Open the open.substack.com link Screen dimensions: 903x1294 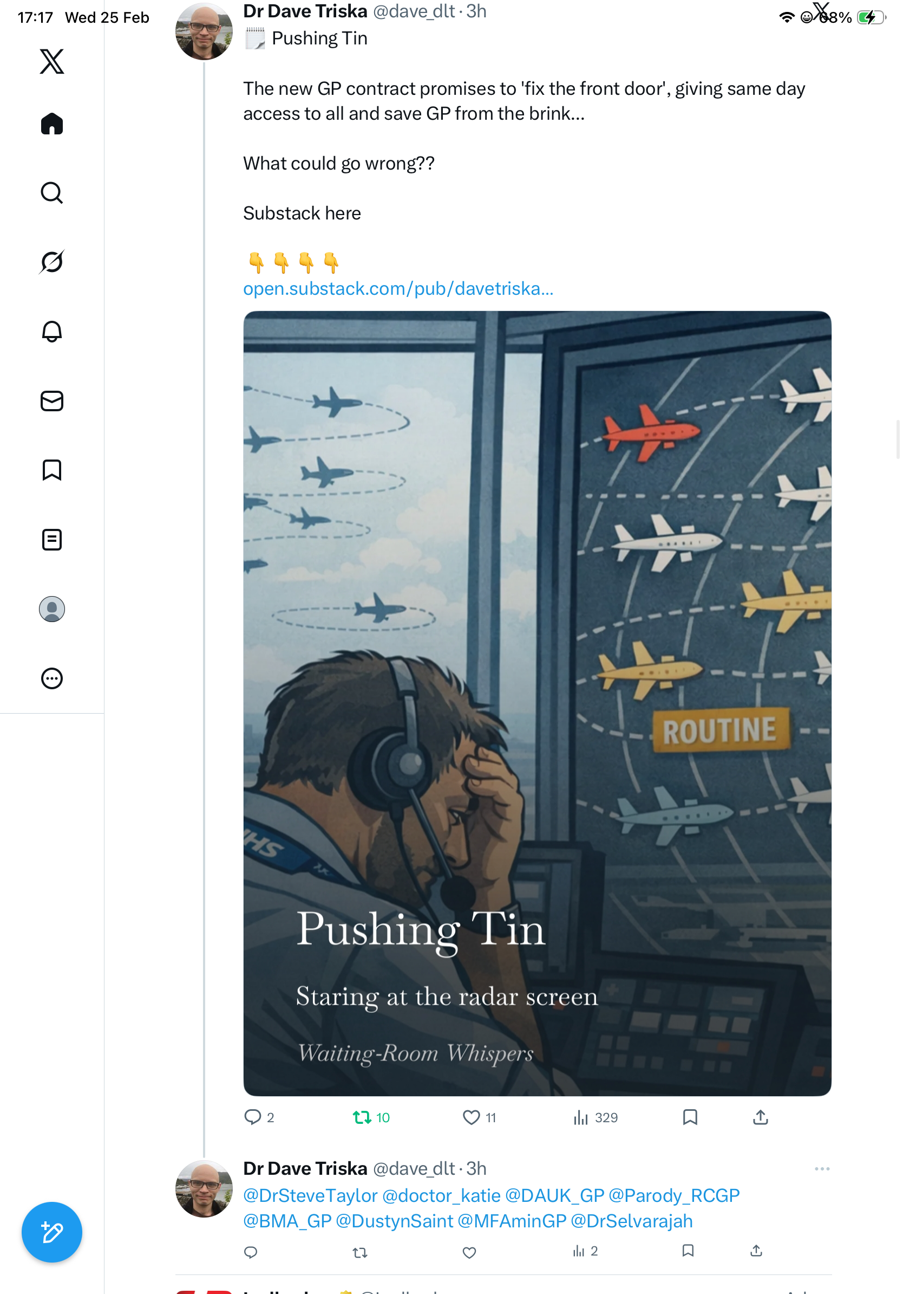(398, 289)
